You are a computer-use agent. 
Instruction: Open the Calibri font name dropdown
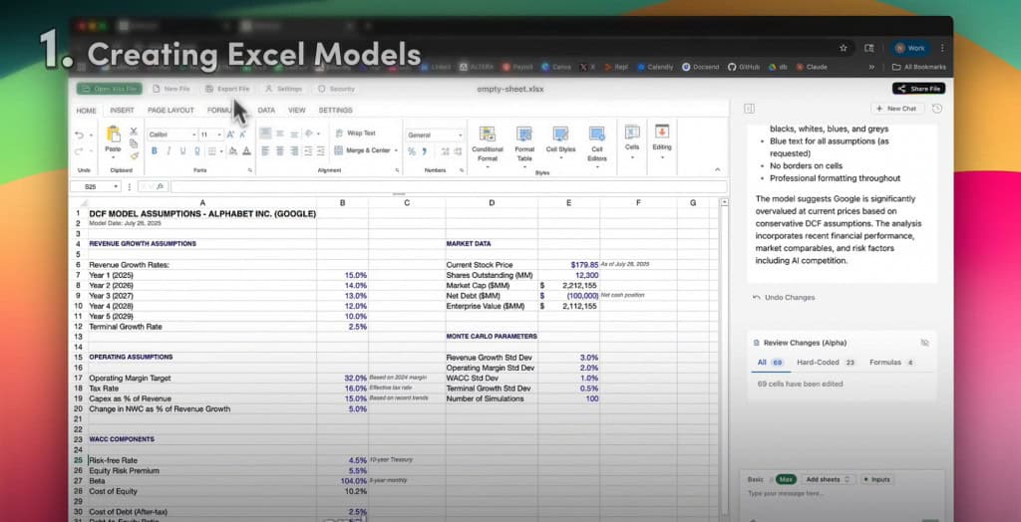[172, 134]
